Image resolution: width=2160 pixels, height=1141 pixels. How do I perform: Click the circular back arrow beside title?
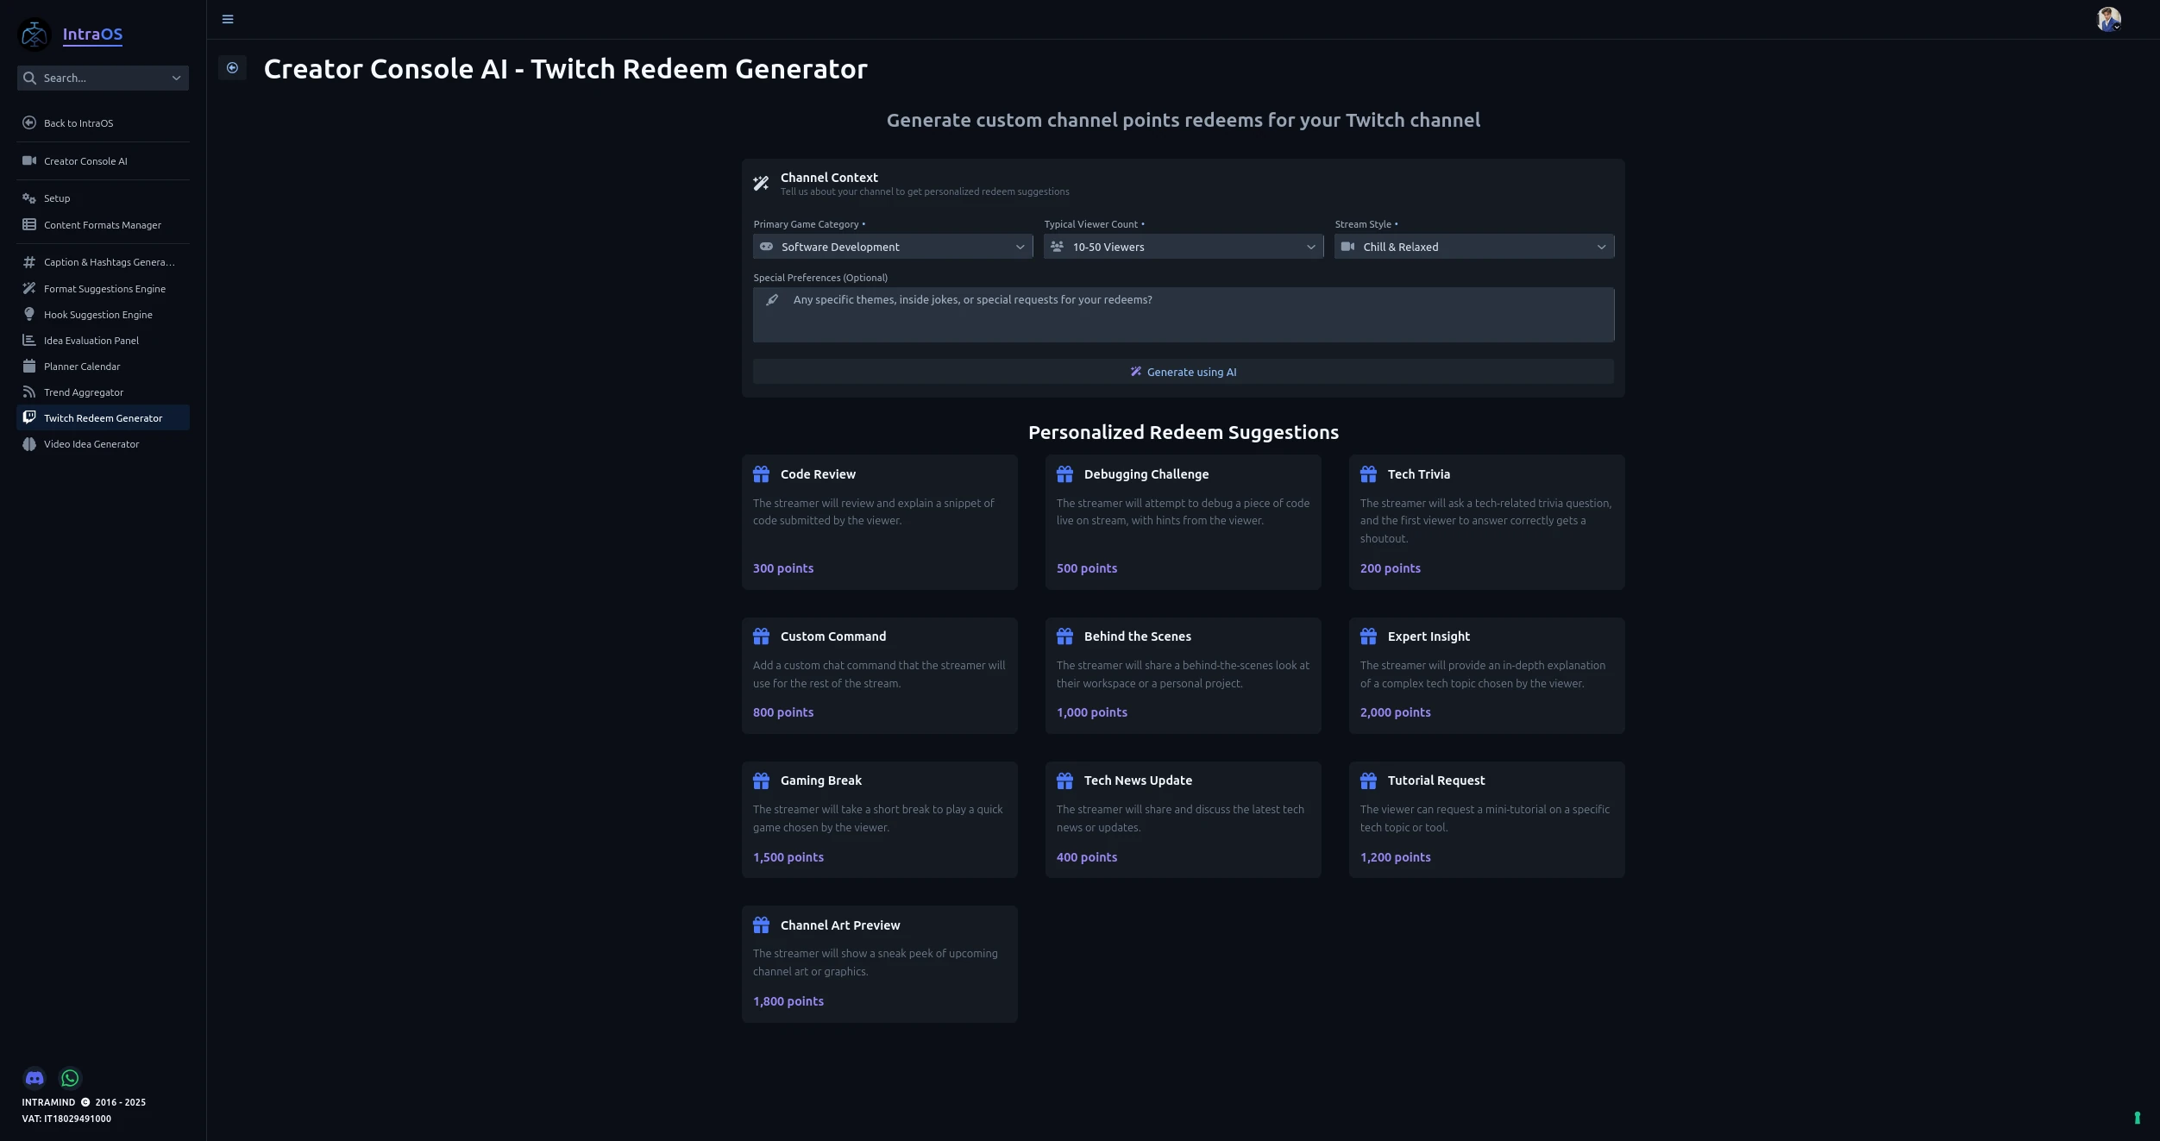pos(232,68)
